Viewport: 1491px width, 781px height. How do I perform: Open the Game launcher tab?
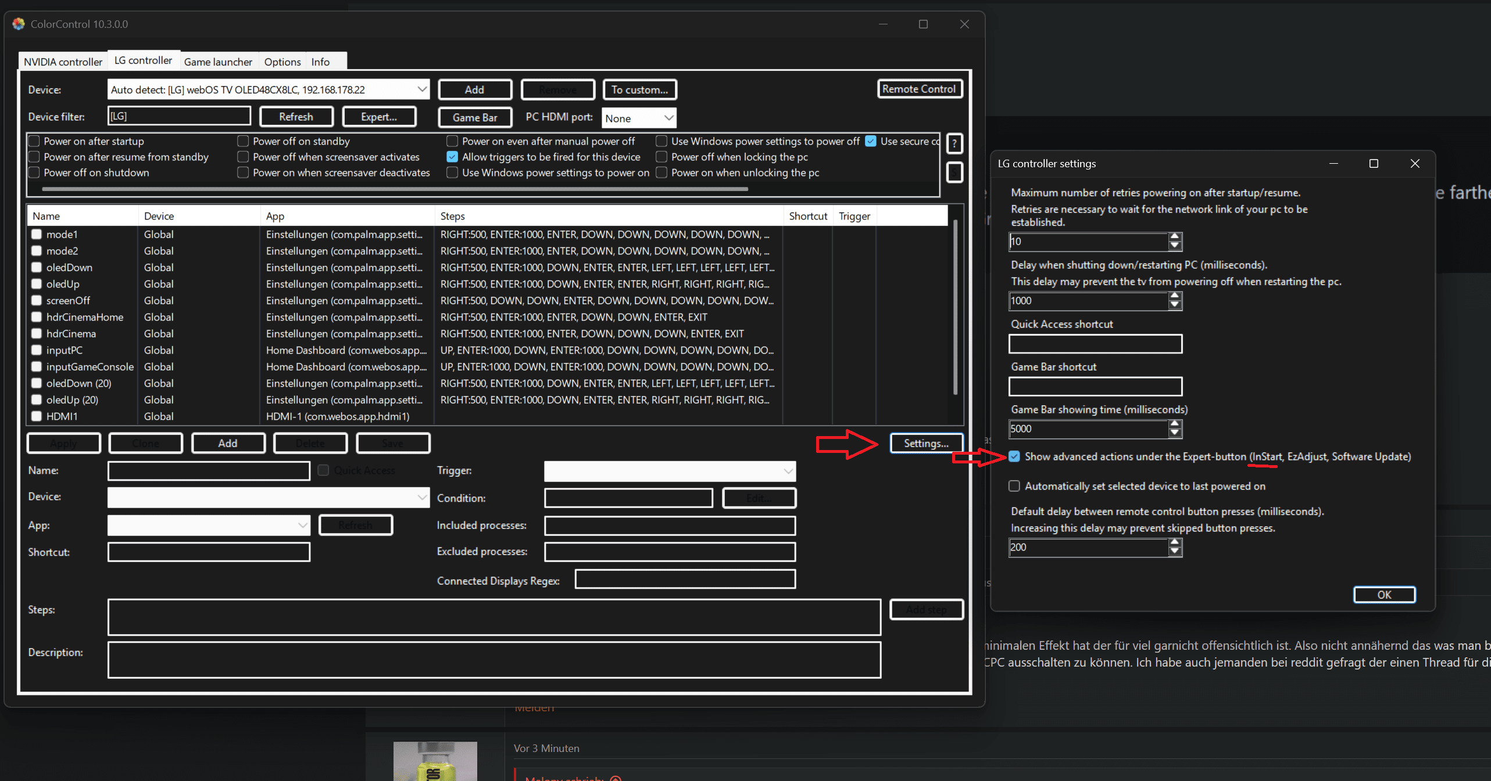click(218, 62)
